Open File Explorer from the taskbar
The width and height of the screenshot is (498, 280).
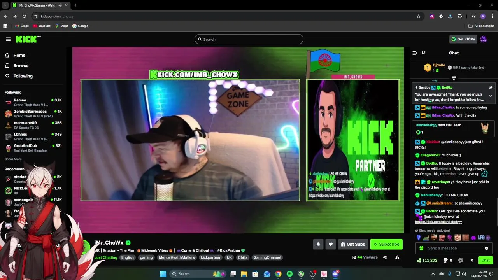[244, 274]
